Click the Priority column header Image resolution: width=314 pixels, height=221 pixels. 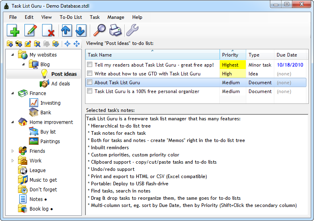coord(230,55)
